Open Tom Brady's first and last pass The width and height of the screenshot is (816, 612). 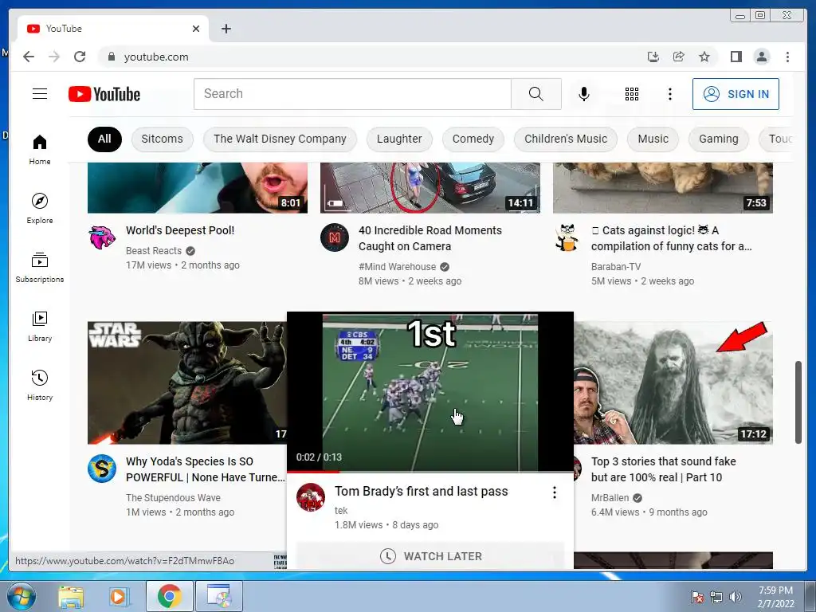coord(421,491)
